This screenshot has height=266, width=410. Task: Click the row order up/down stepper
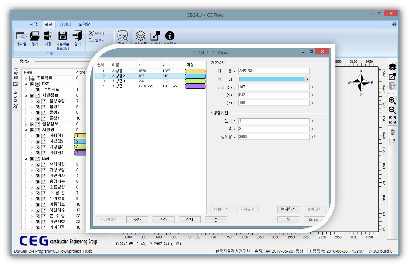216,220
